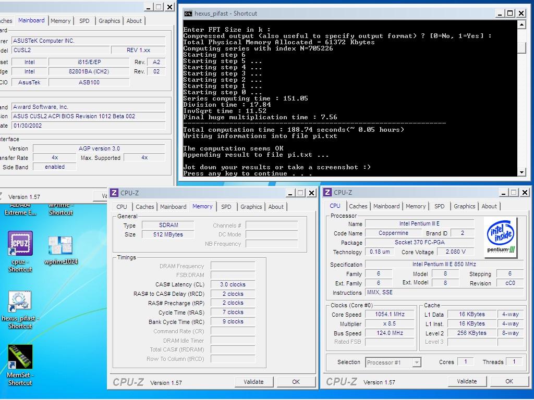The width and height of the screenshot is (534, 400).
Task: Click the mainboard model field CUSL2
Action: click(62, 50)
